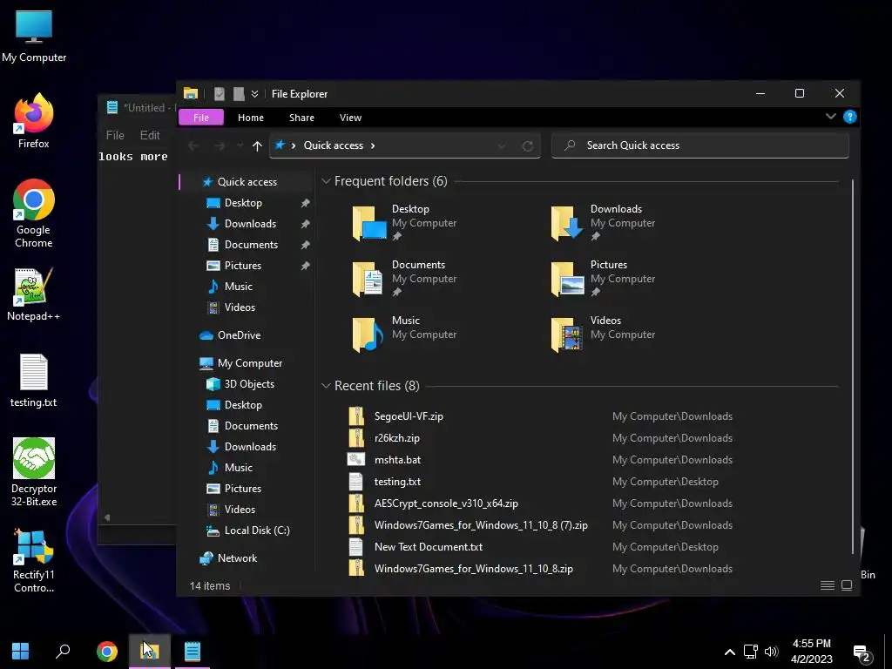Image resolution: width=892 pixels, height=669 pixels.
Task: Open recent locations dropdown arrow
Action: [x=240, y=145]
